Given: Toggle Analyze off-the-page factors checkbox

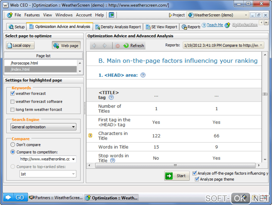Looking at the screenshot, I should pyautogui.click(x=195, y=173).
